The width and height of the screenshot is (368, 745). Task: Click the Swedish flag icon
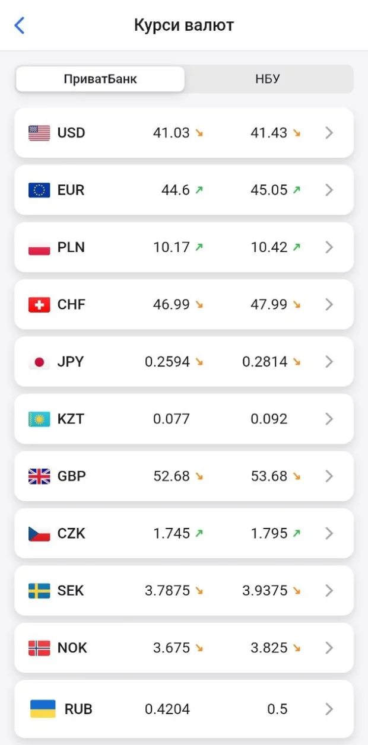click(x=39, y=591)
